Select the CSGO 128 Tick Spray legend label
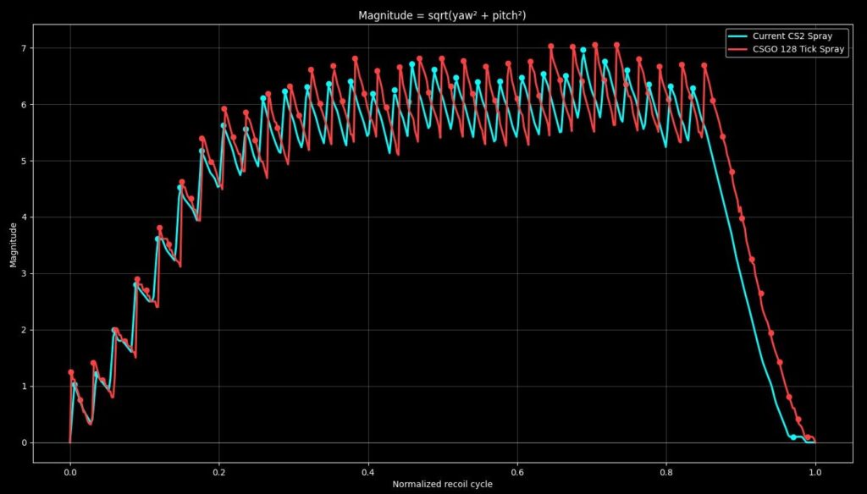Viewport: 867px width, 494px height. coord(797,50)
